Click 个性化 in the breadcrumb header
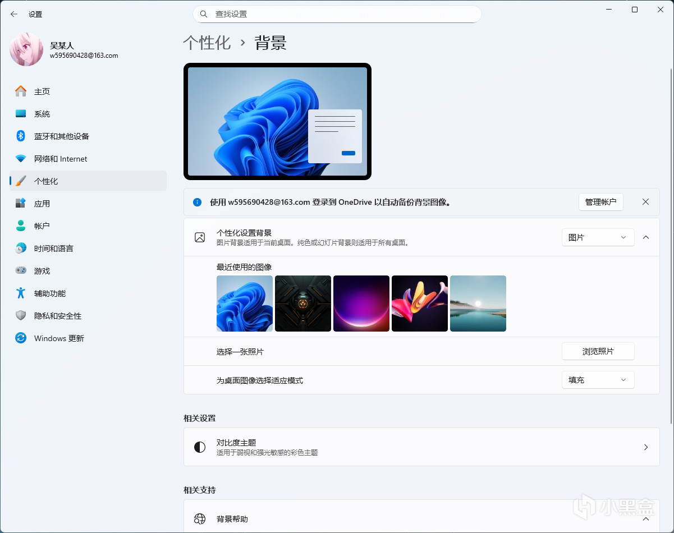 click(x=207, y=43)
